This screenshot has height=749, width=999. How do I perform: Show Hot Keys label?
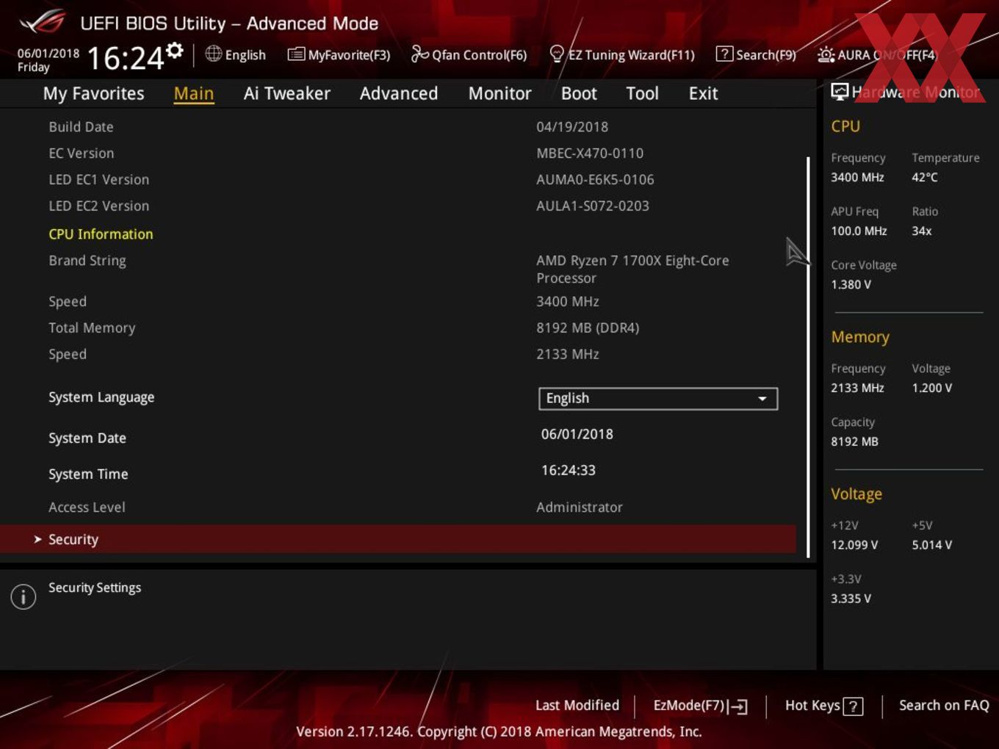click(812, 705)
